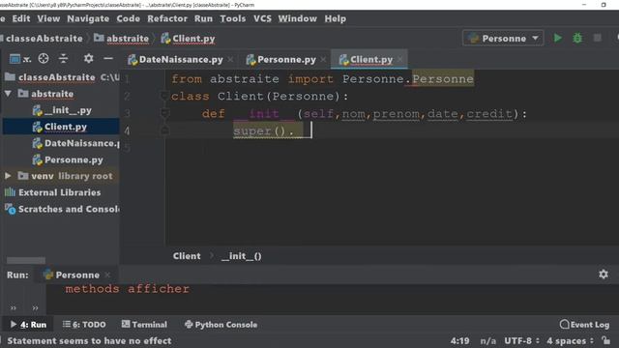
Task: Run the Personne configuration with the green play icon
Action: point(557,39)
